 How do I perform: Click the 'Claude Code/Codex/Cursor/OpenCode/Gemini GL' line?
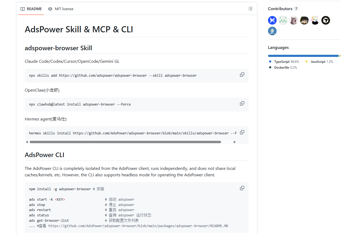72,61
